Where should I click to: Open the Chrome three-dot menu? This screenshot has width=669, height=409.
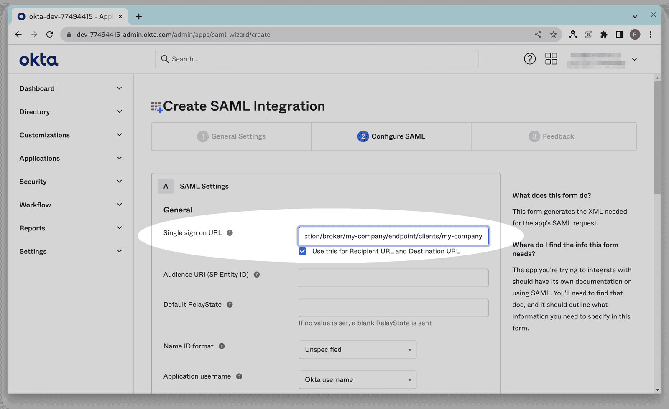pyautogui.click(x=651, y=35)
